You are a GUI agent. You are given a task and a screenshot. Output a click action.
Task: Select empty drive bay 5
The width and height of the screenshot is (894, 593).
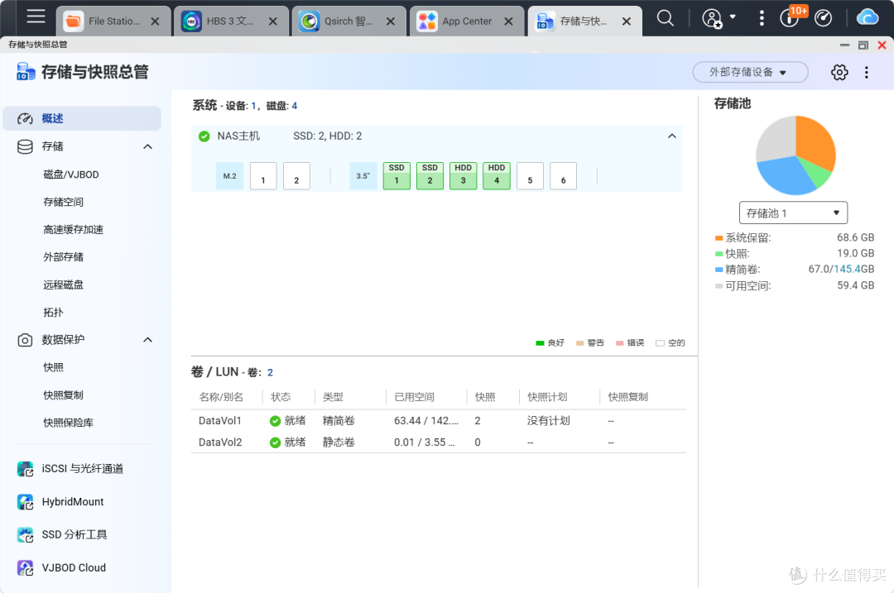pyautogui.click(x=530, y=176)
